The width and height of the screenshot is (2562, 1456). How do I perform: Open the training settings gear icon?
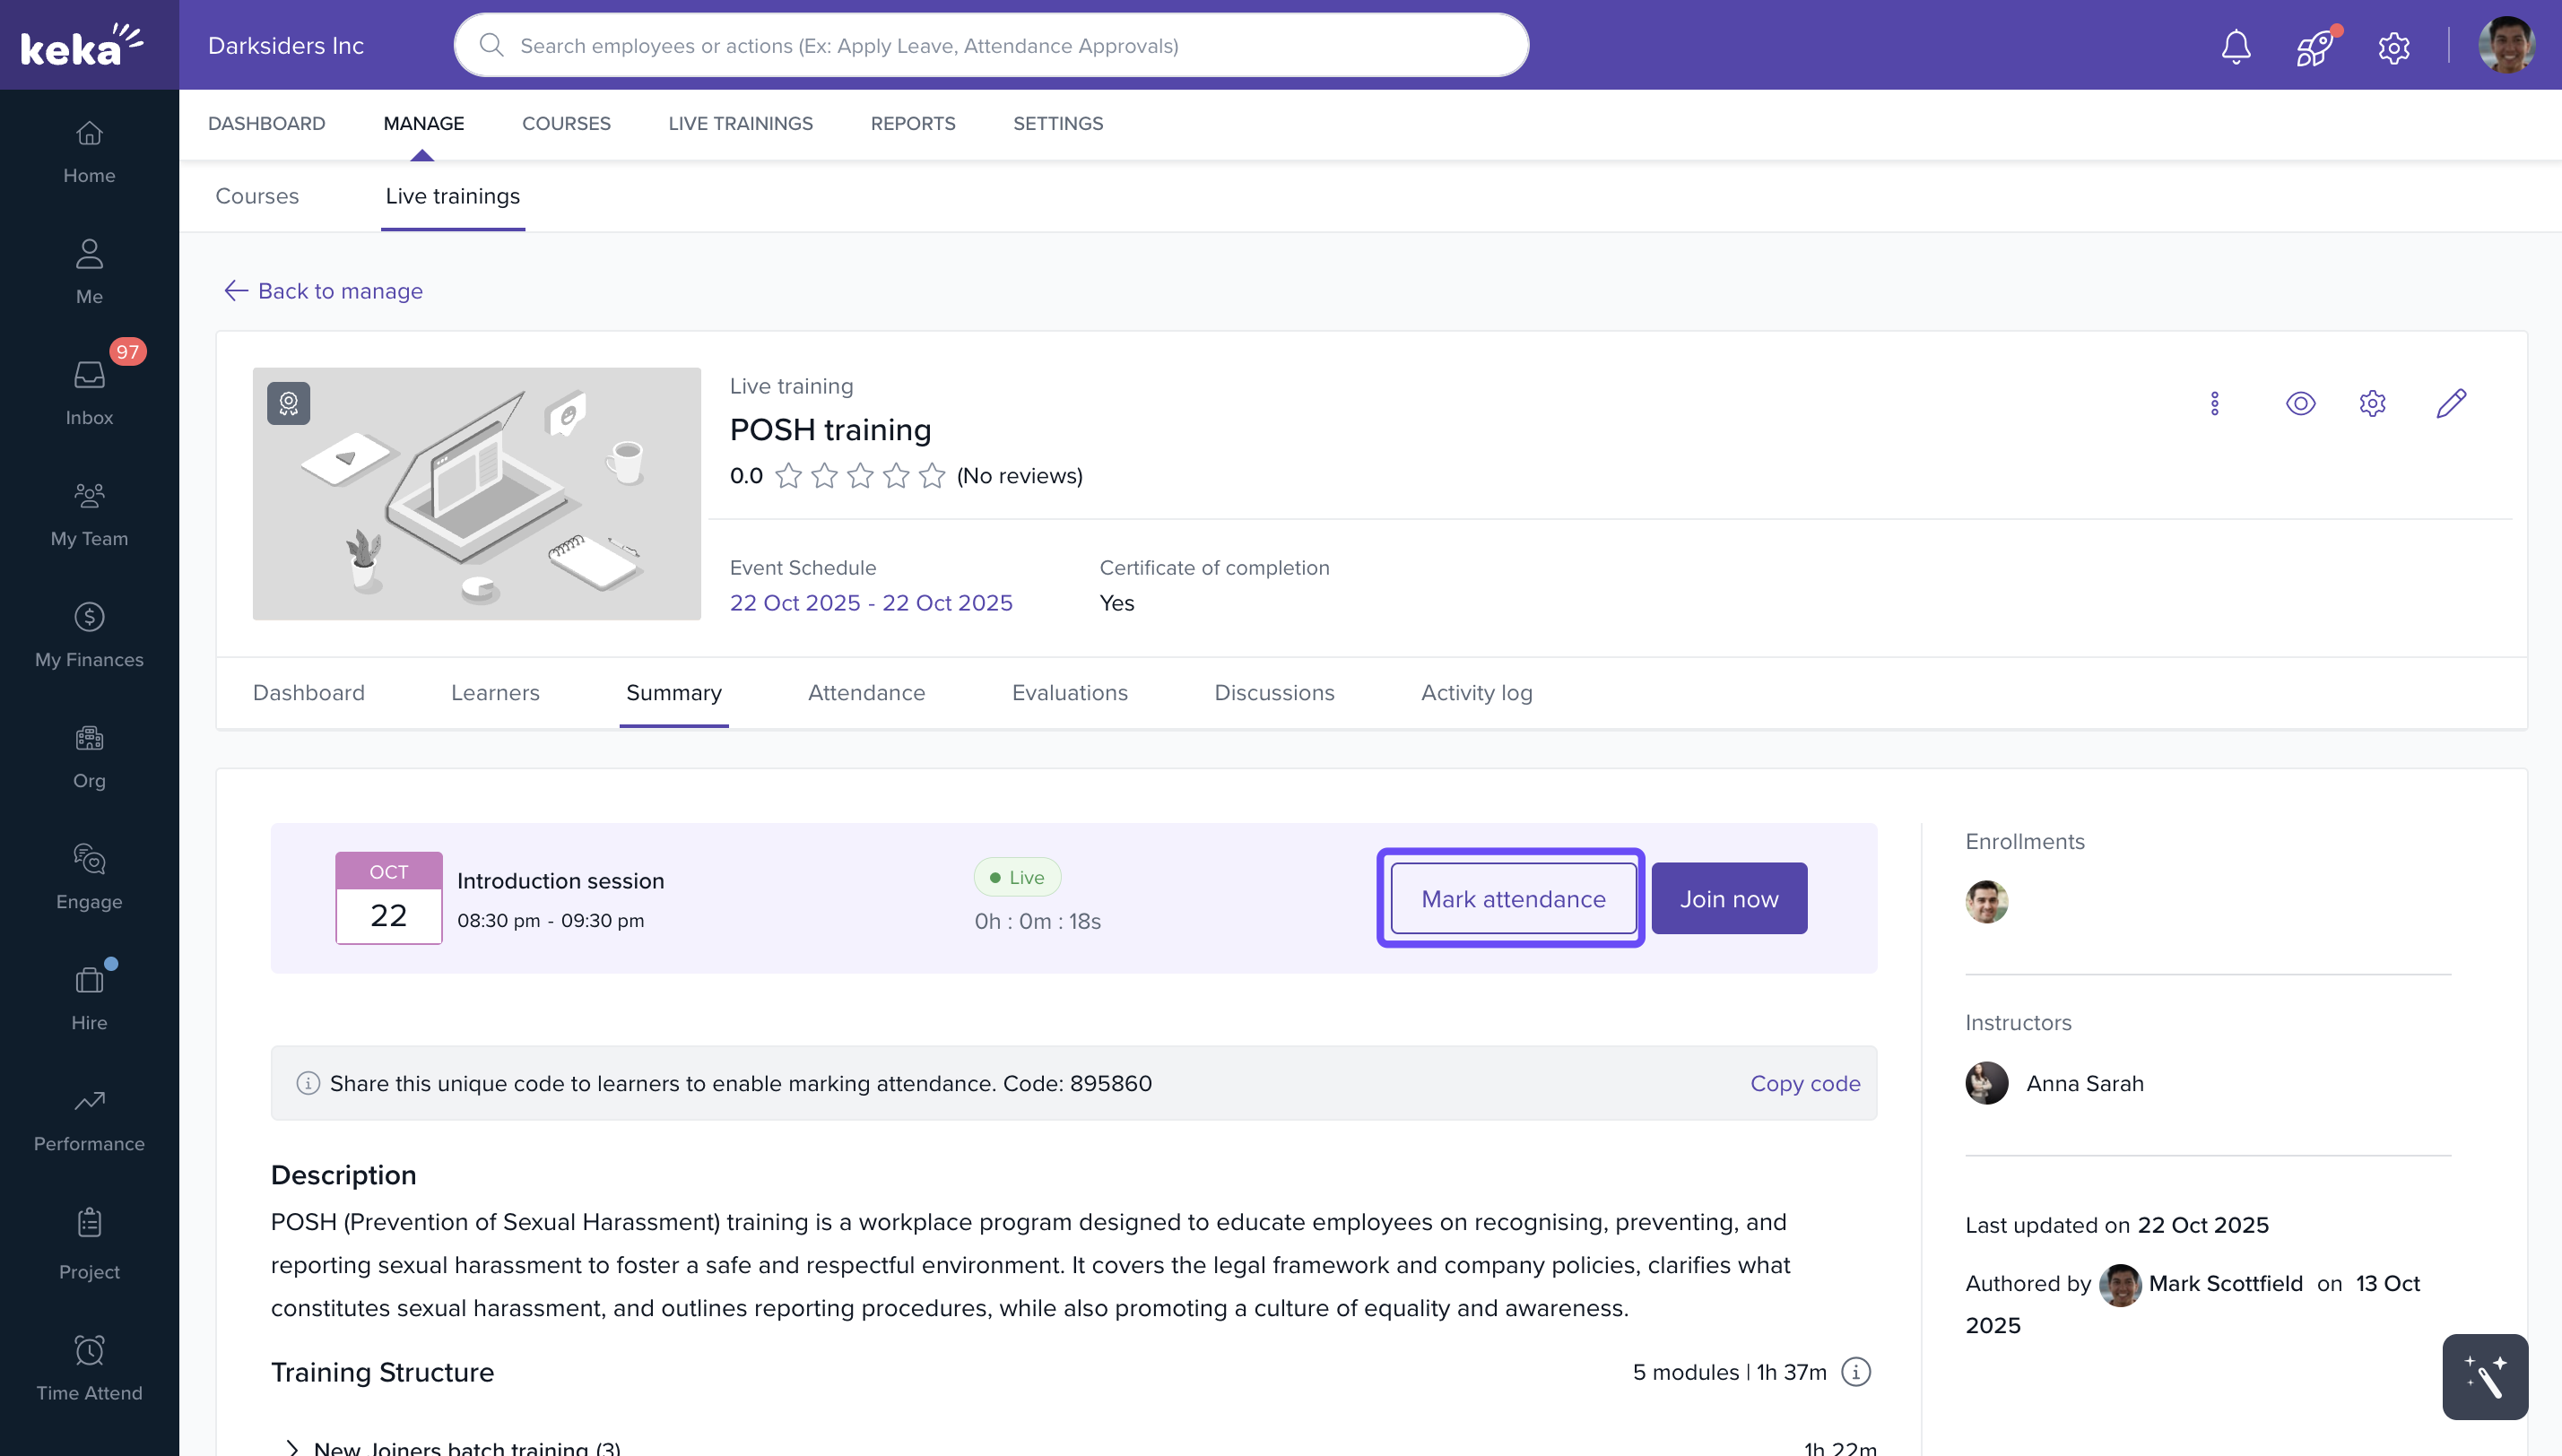(x=2372, y=403)
